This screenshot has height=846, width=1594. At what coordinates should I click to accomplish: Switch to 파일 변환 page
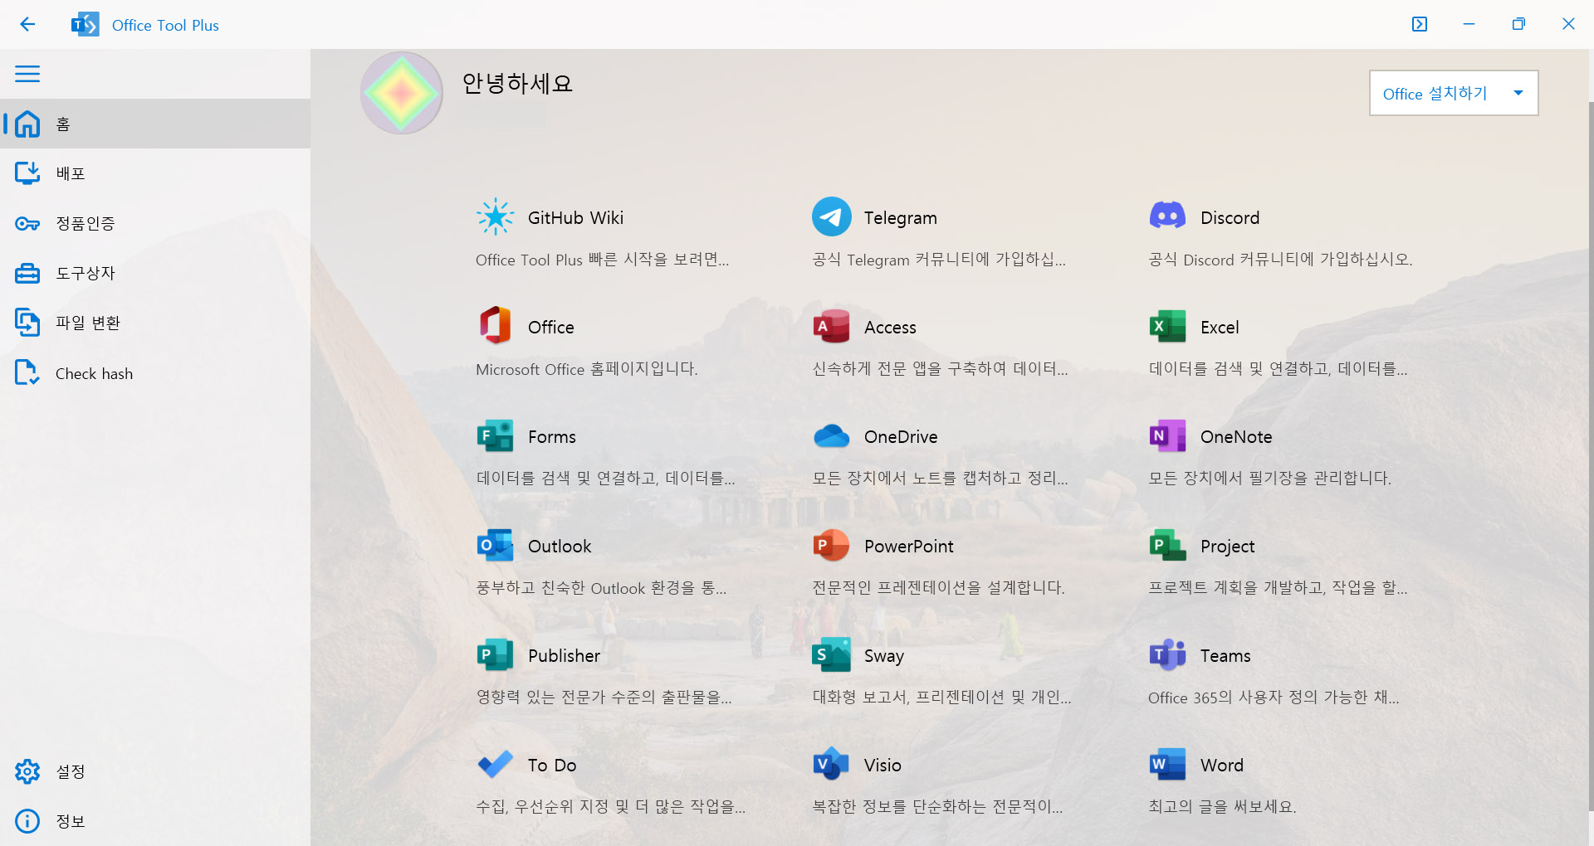(155, 323)
